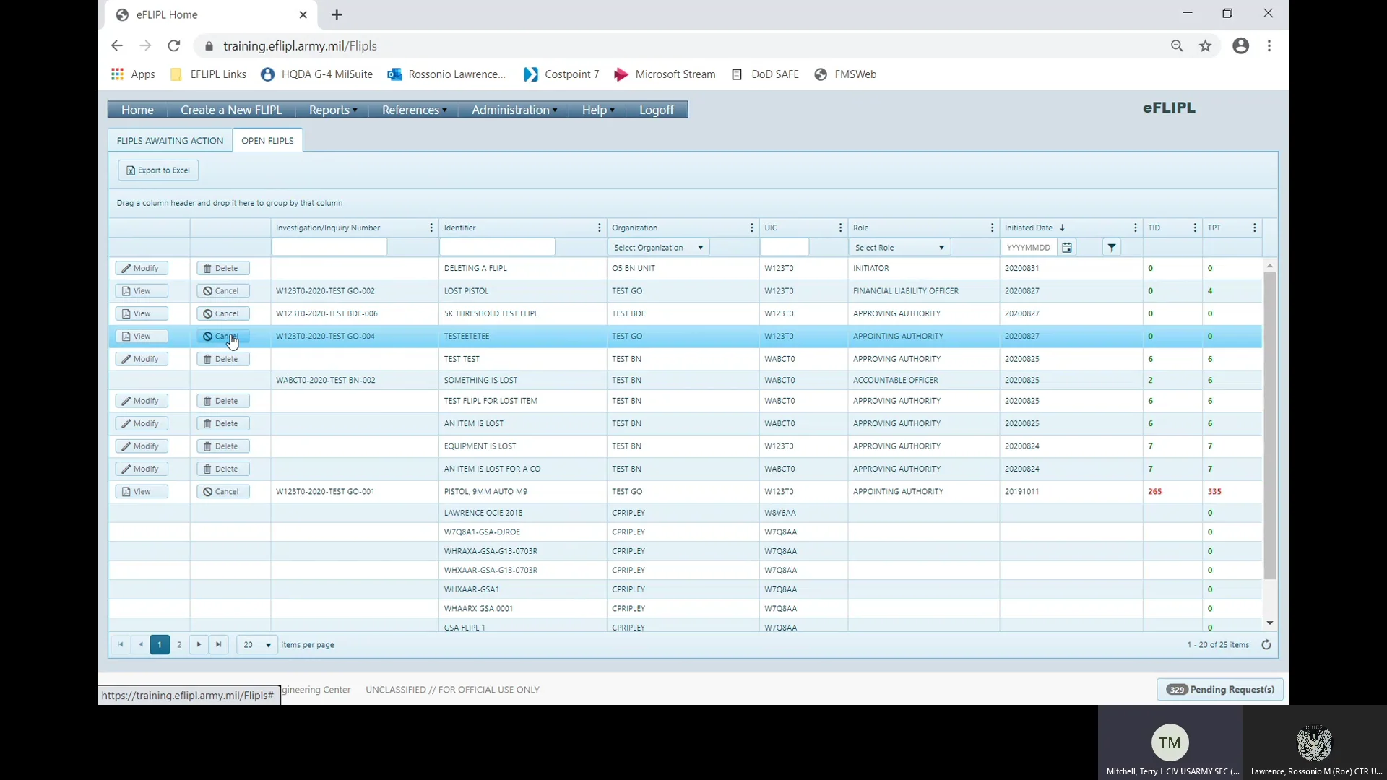The image size is (1387, 780).
Task: Click the filter funnel icon next to Initiated Date
Action: pyautogui.click(x=1111, y=246)
